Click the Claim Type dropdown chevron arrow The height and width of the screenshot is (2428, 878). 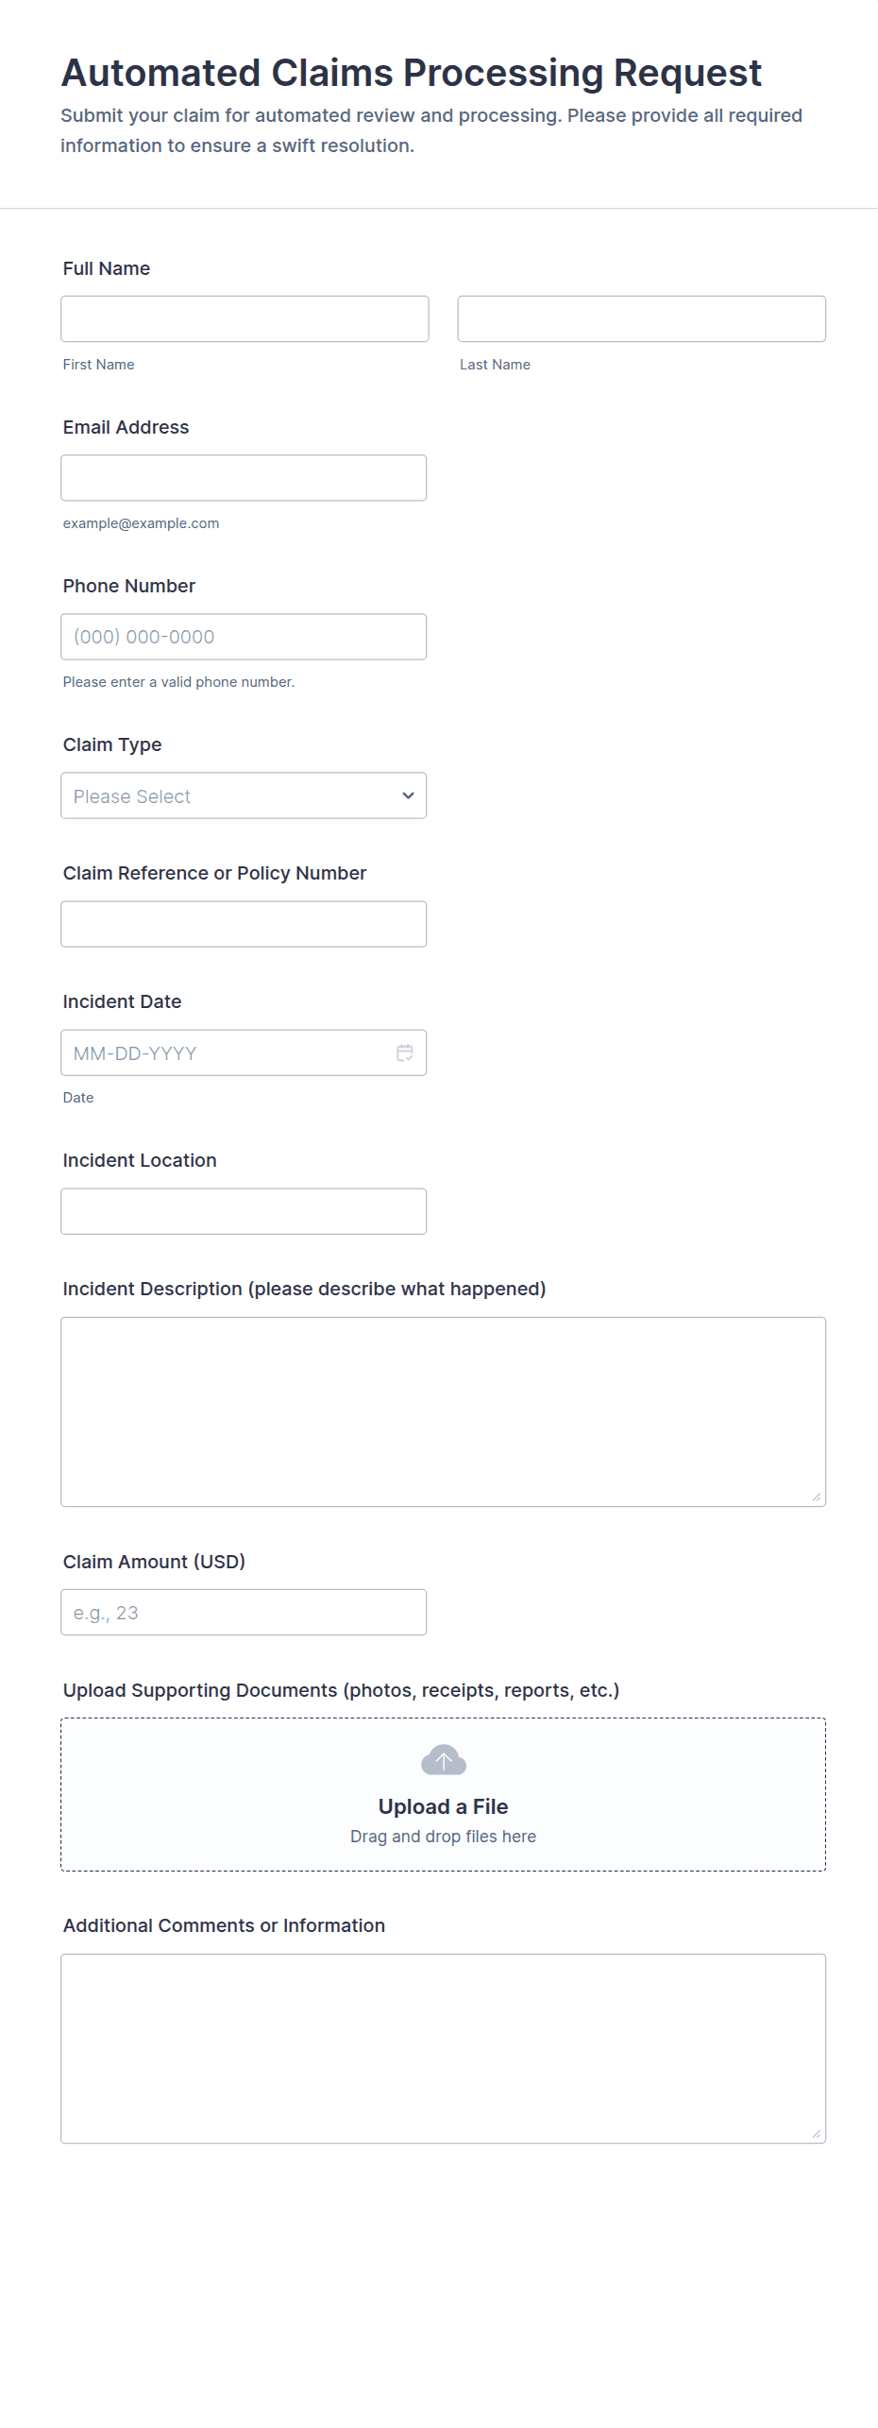408,795
